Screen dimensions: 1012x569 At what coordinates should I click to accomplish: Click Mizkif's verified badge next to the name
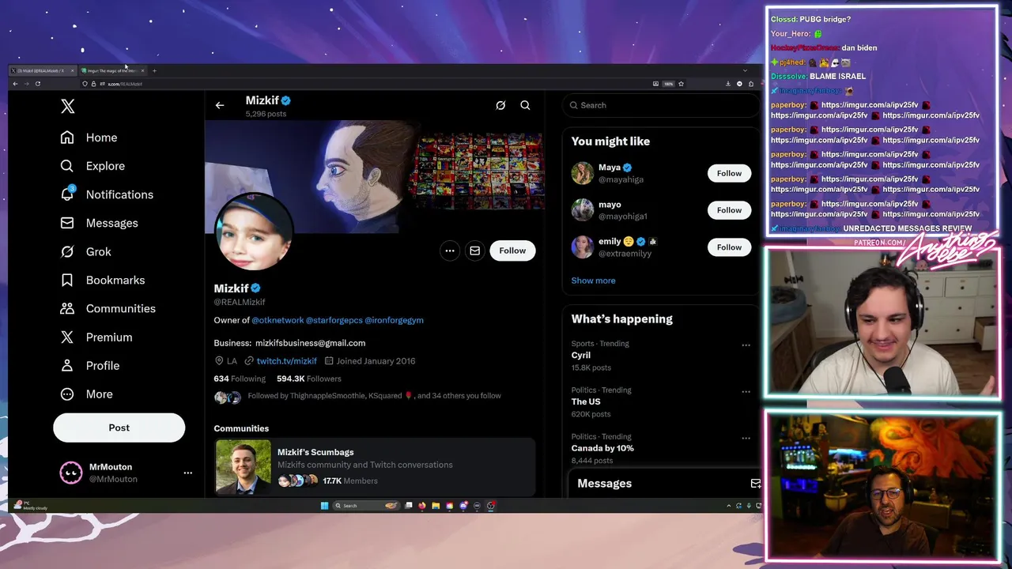pos(256,288)
